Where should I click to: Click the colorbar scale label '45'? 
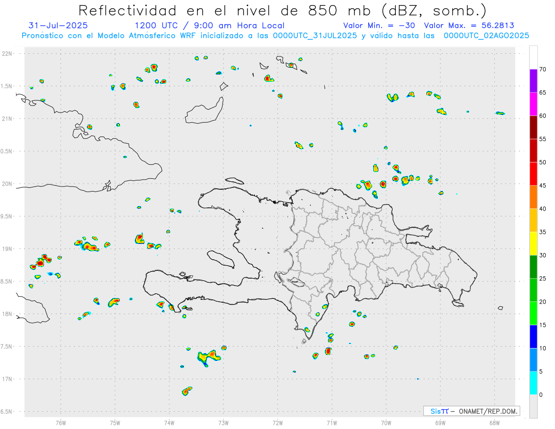543,186
